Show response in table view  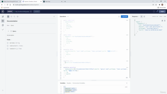click(144, 16)
